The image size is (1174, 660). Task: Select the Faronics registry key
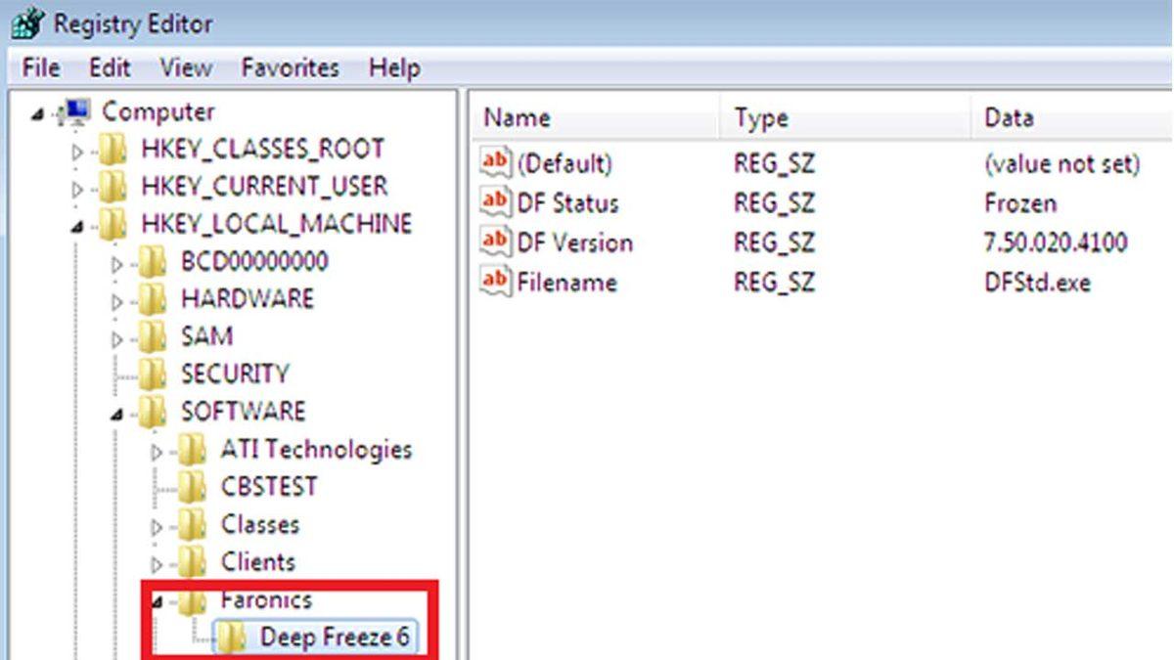(266, 599)
